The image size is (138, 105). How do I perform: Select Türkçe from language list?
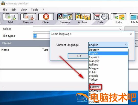tap(108, 80)
